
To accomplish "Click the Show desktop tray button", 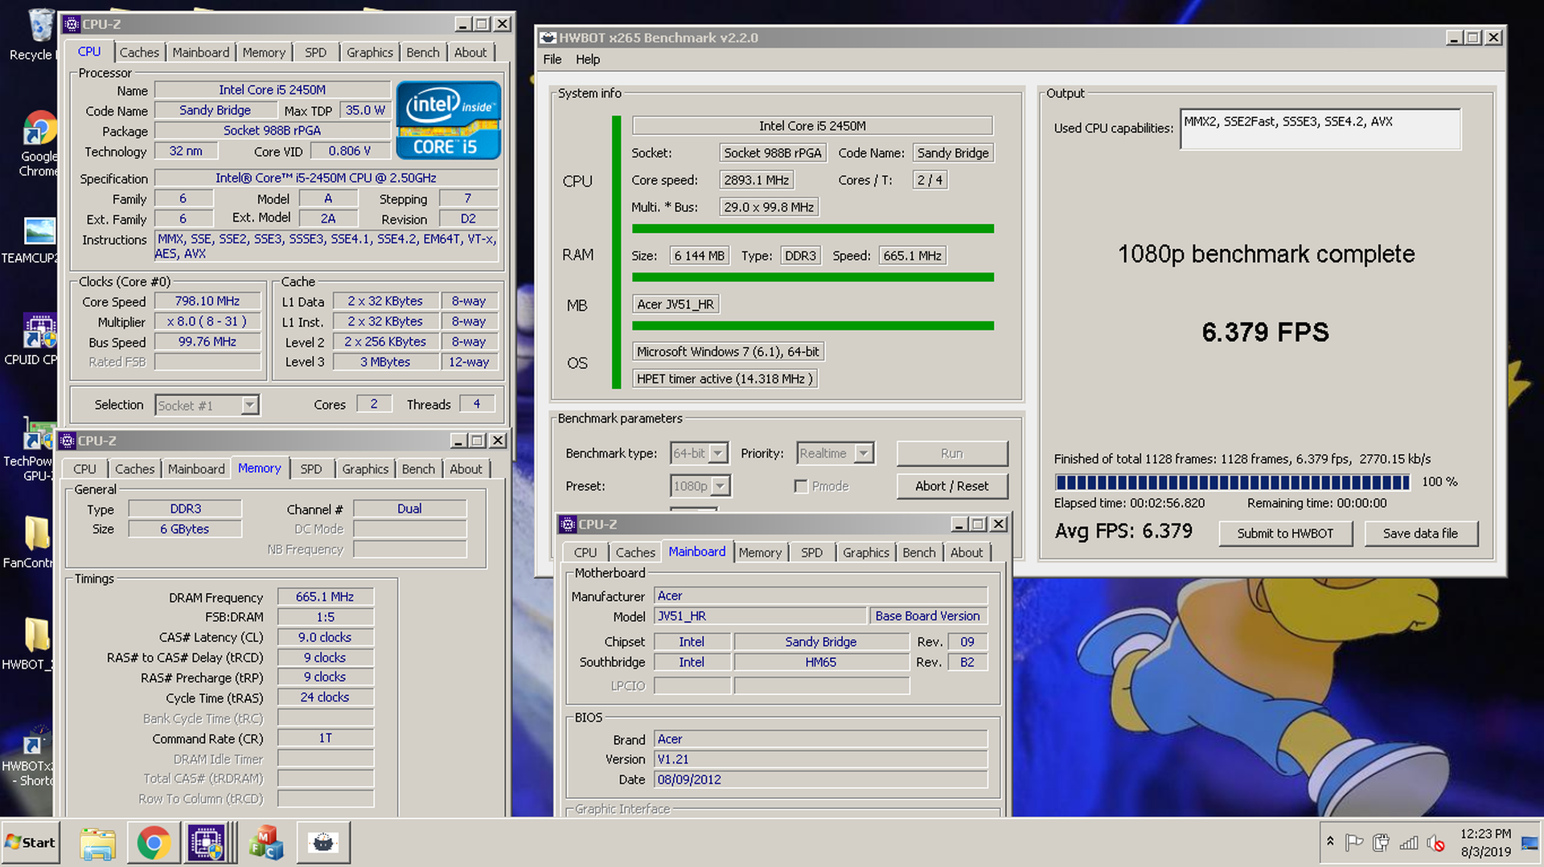I will coord(1530,843).
